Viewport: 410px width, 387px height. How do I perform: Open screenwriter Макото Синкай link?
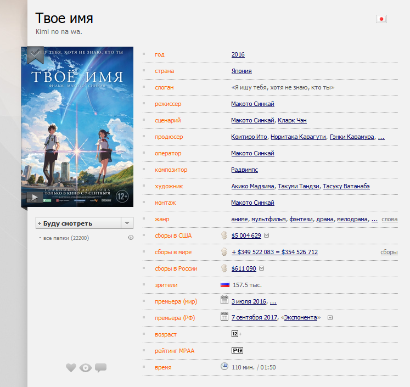(252, 120)
